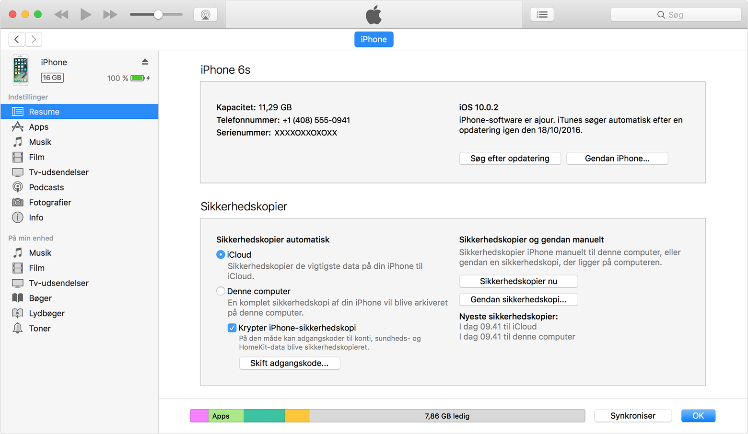The image size is (748, 434).
Task: Click the pink storage bar segment
Action: tap(199, 416)
